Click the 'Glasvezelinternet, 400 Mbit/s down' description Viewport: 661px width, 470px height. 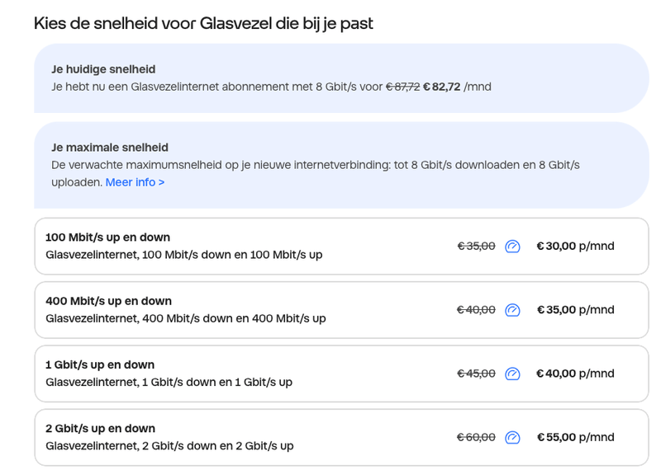click(x=185, y=318)
